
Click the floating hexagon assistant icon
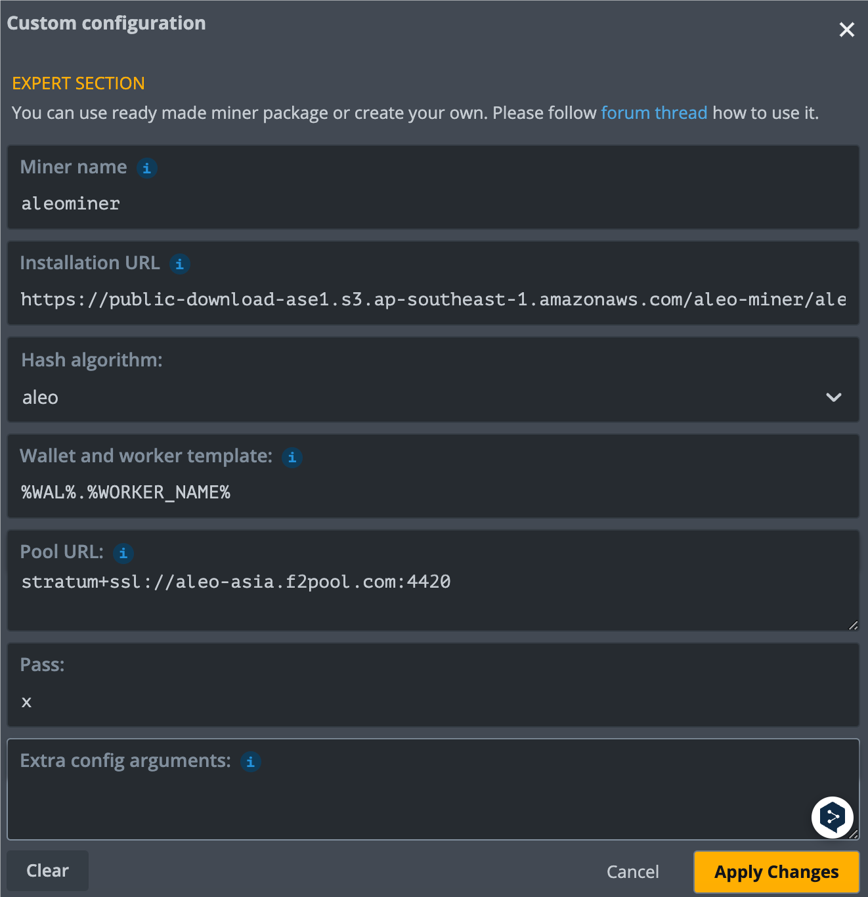pos(832,818)
